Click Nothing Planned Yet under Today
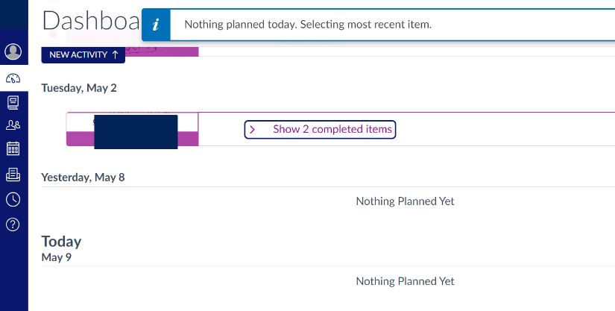 click(x=405, y=281)
